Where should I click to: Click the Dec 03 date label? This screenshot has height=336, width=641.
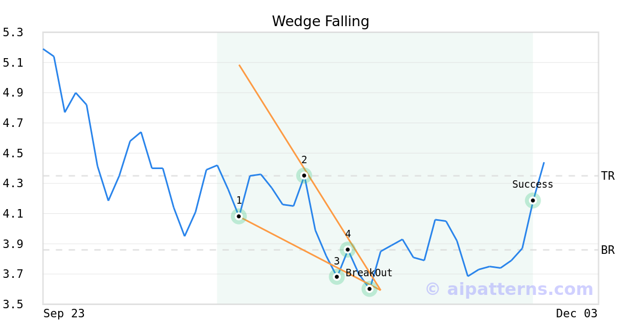pos(576,314)
